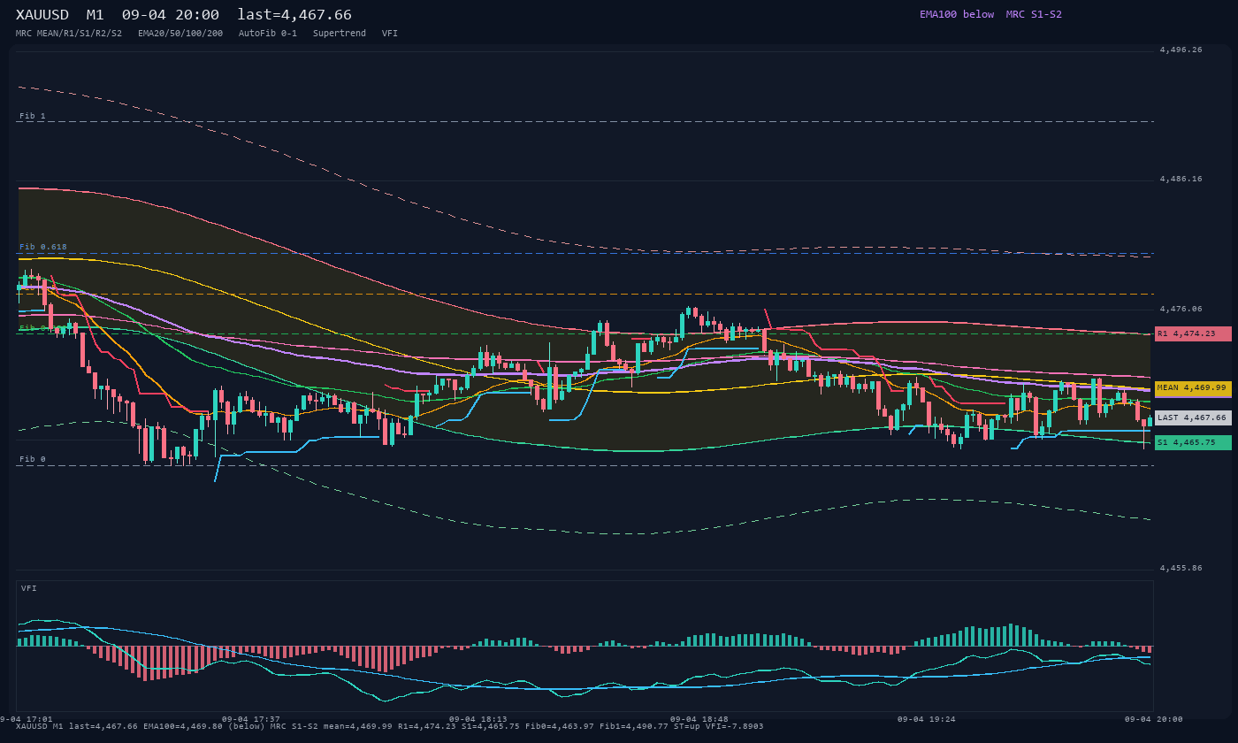Click the Fib 1 level label
Viewport: 1238px width, 743px height.
[33, 116]
